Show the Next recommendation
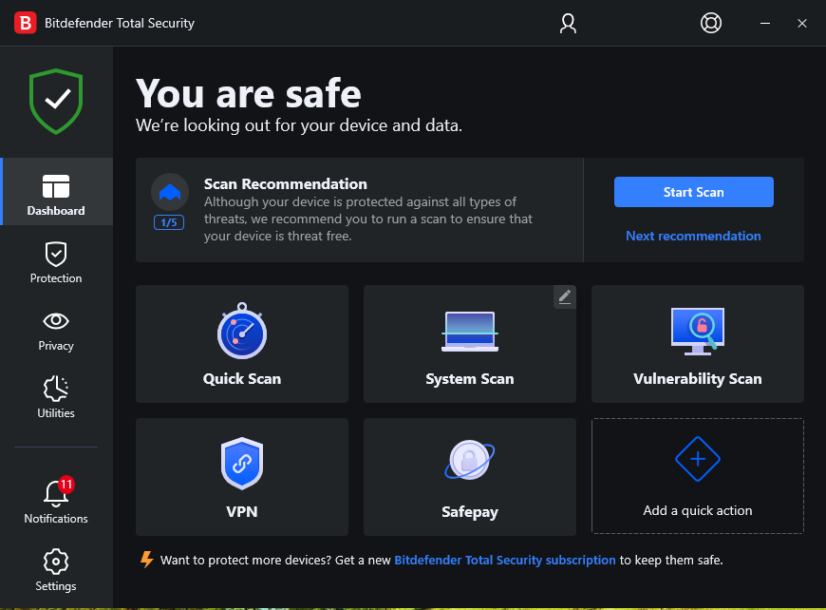Screen dimensions: 826x610 pos(693,236)
